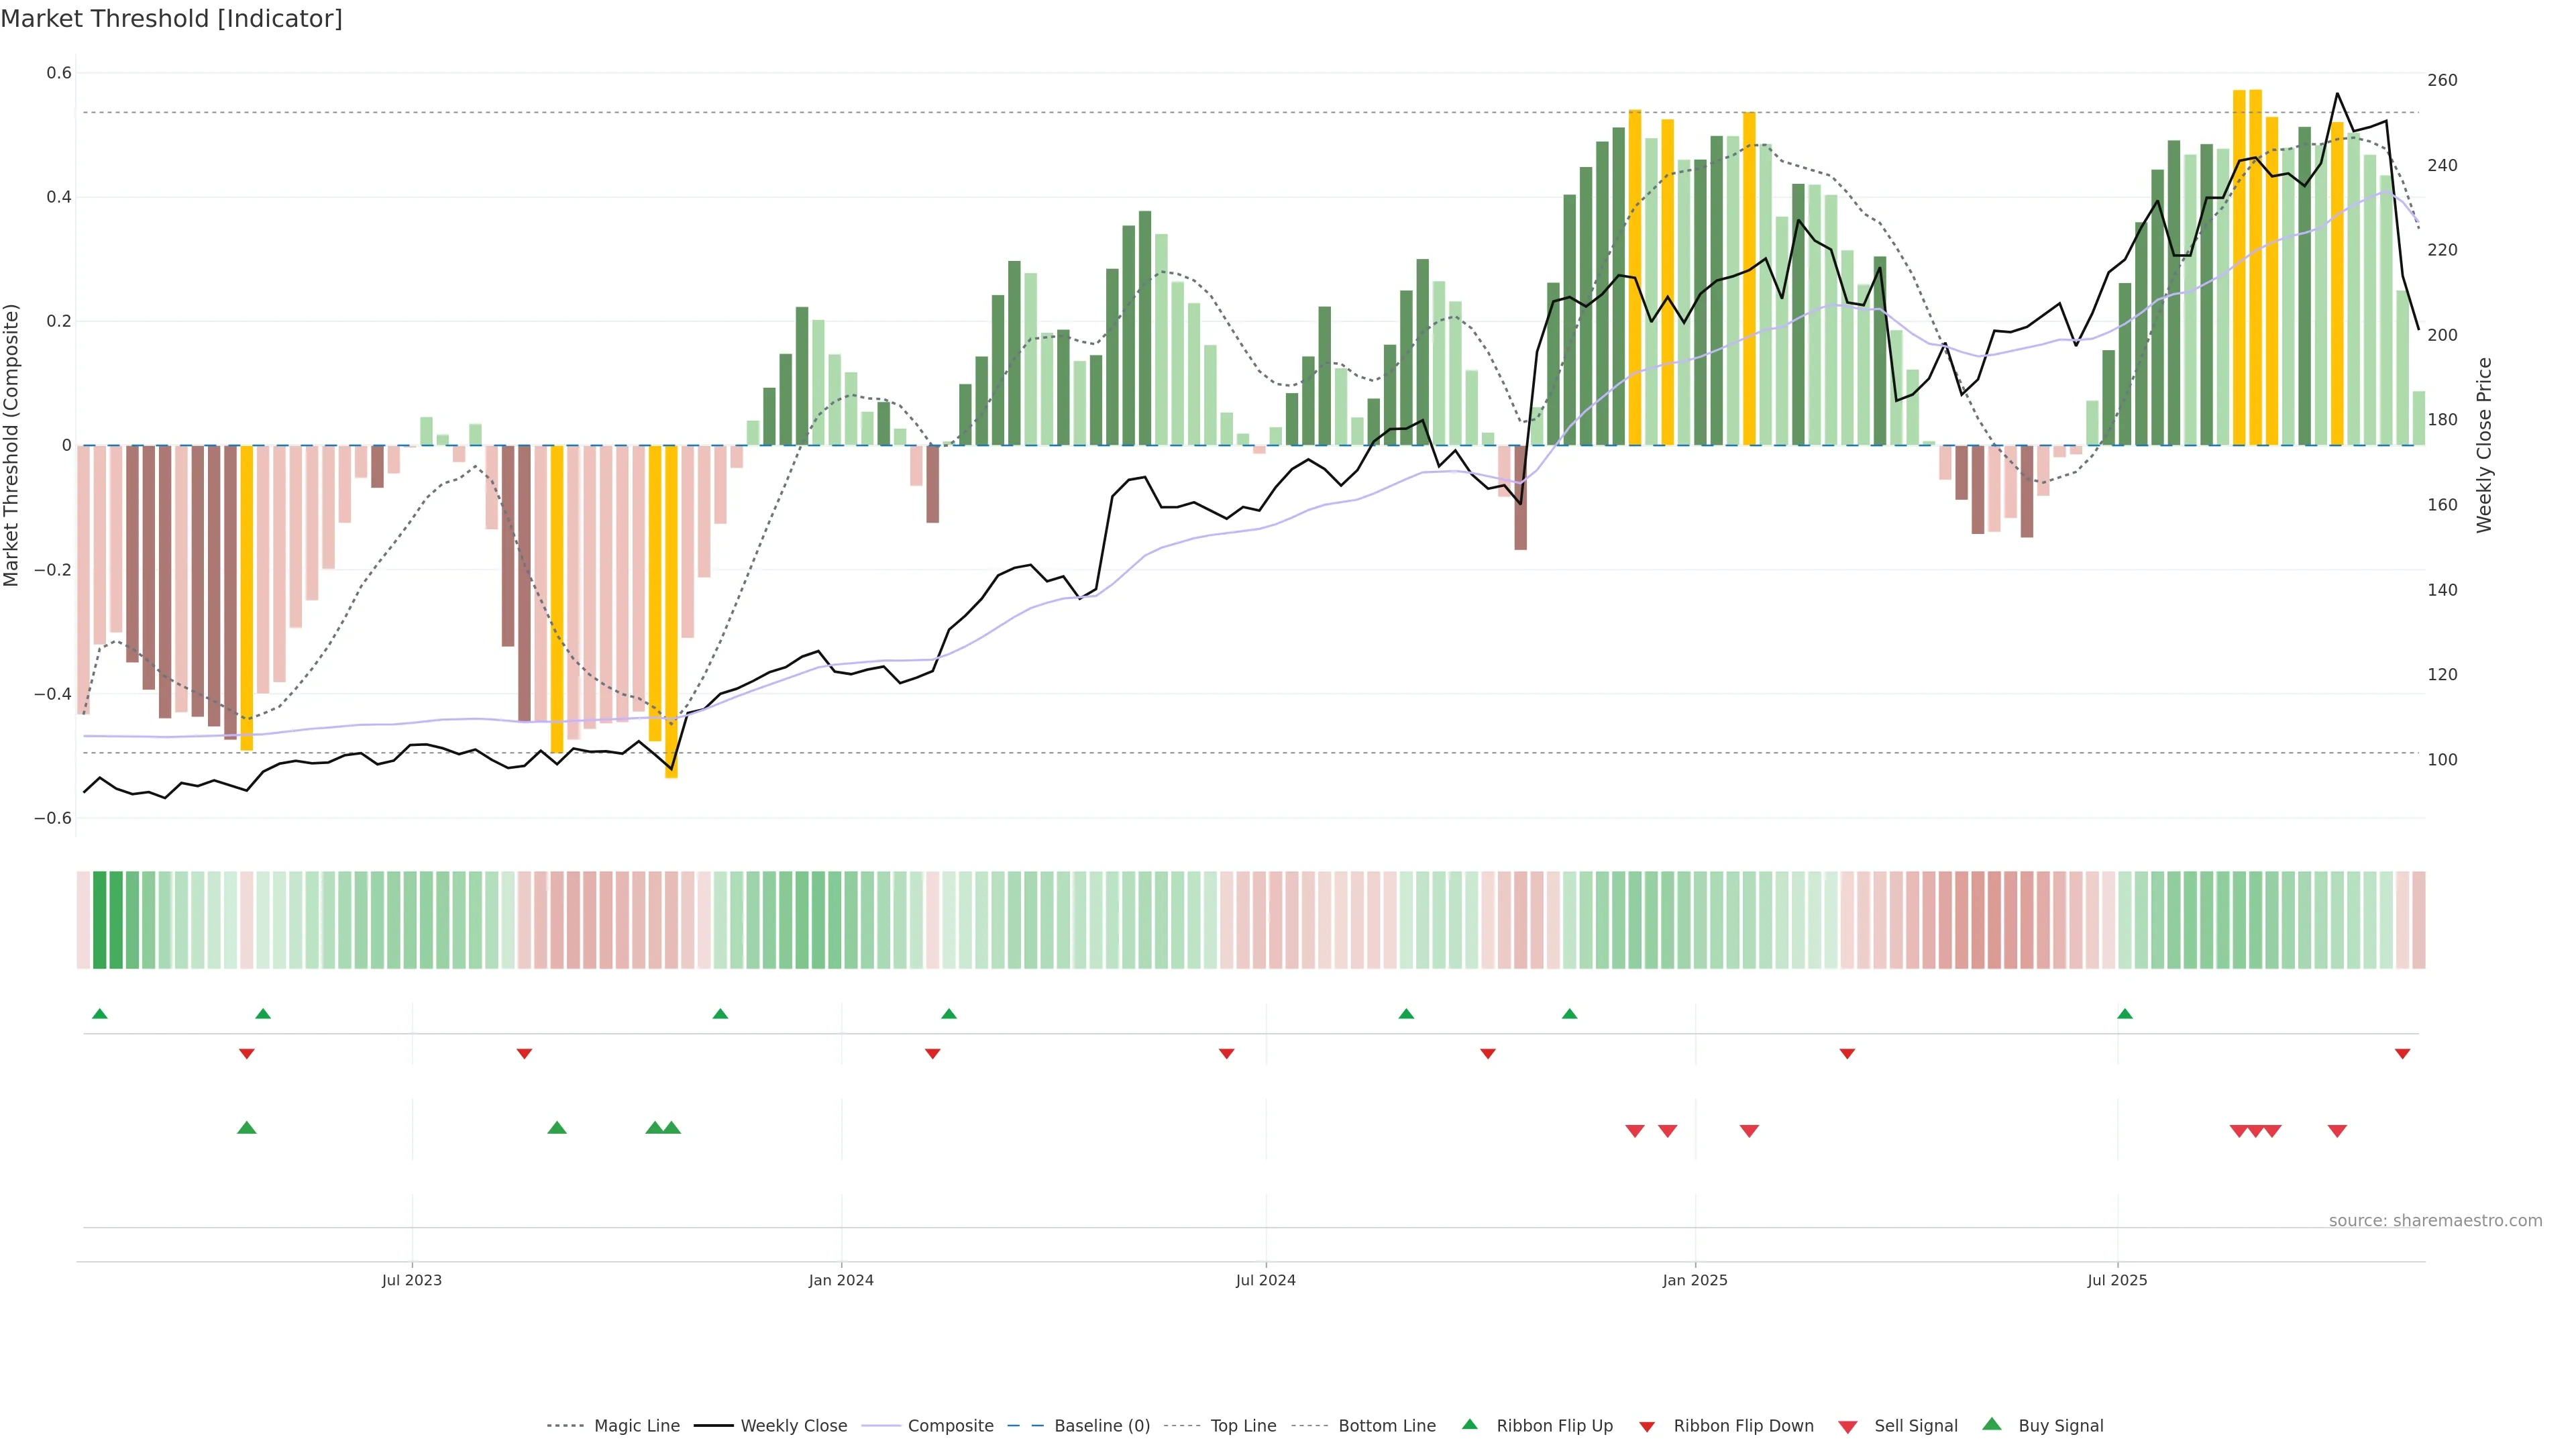Click the leftmost green Buy Signal triangle
This screenshot has height=1449, width=2576.
point(247,1128)
